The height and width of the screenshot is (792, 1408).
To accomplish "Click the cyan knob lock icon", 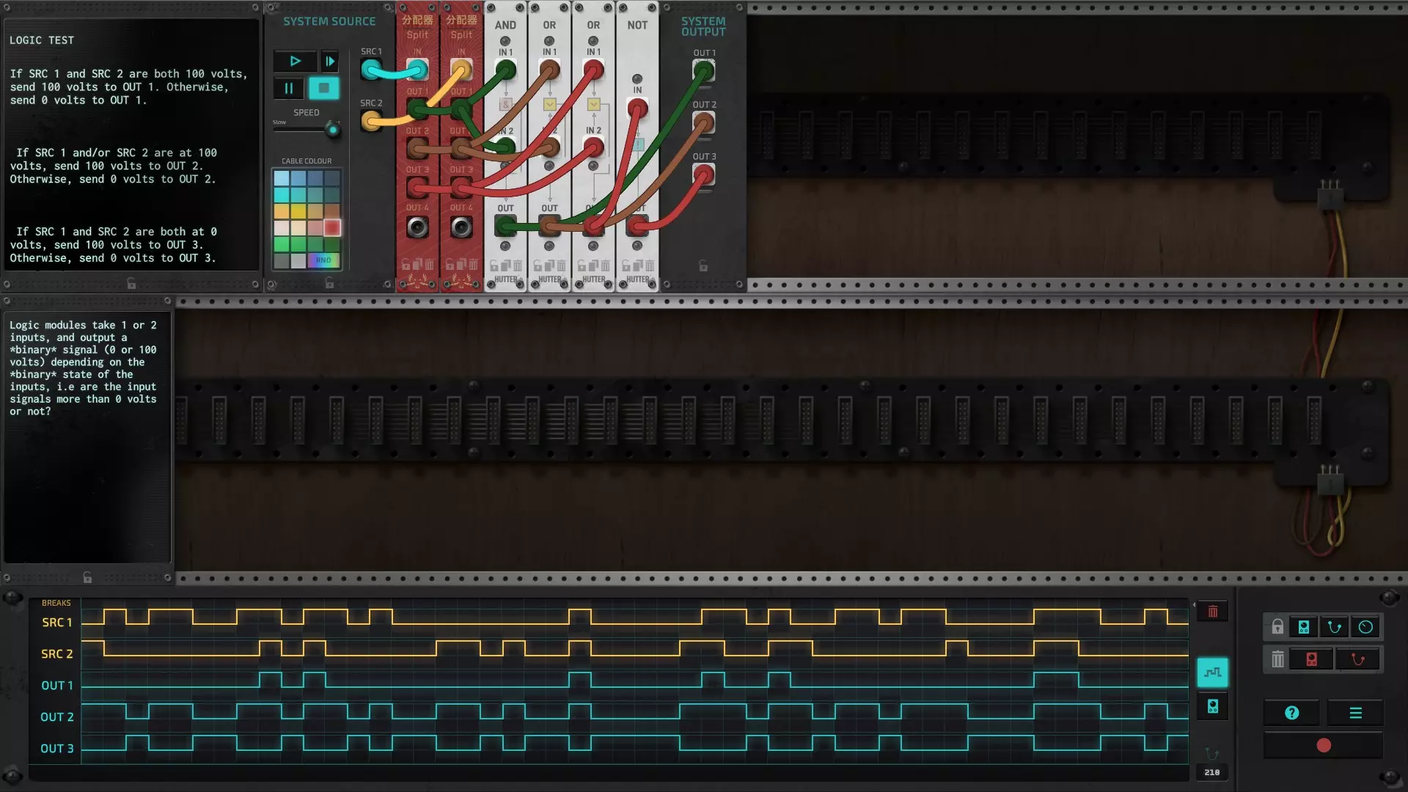I will [x=1365, y=627].
